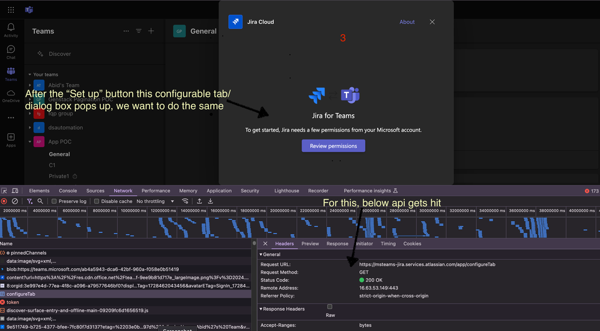Click the Discover sparkle icon

pyautogui.click(x=40, y=54)
